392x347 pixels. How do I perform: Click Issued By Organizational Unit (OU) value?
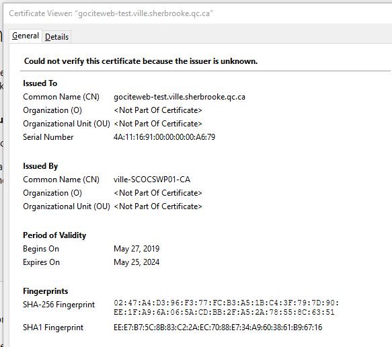coord(158,206)
